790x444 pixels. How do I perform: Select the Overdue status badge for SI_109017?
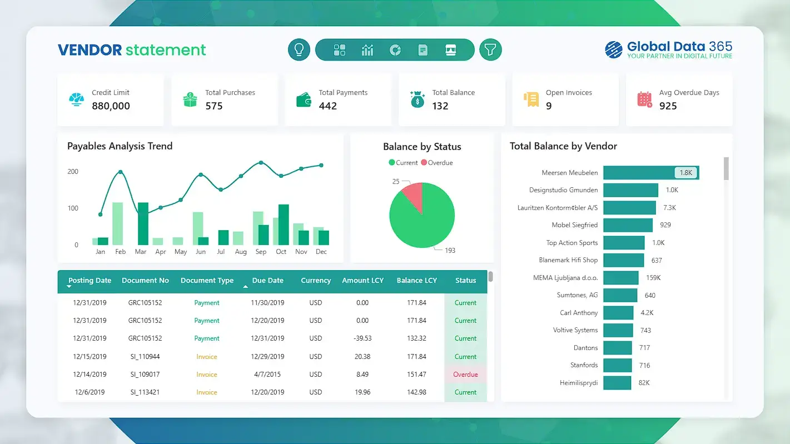click(x=465, y=374)
